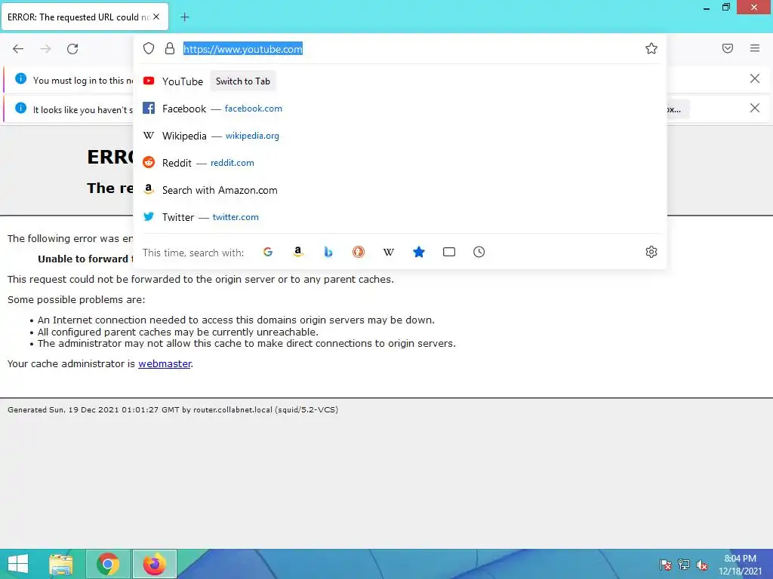This screenshot has height=579, width=773.
Task: Choose the Facebook suggestion
Action: coord(400,109)
